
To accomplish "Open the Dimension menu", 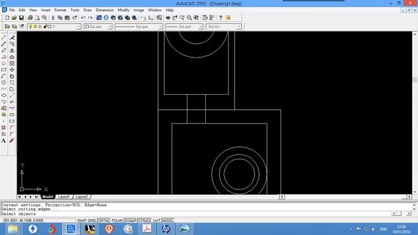I will [104, 10].
